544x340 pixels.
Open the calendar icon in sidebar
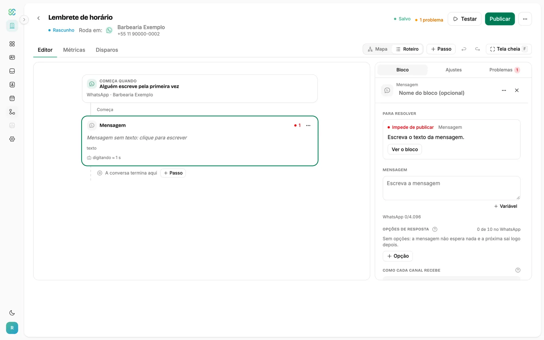coord(12,98)
